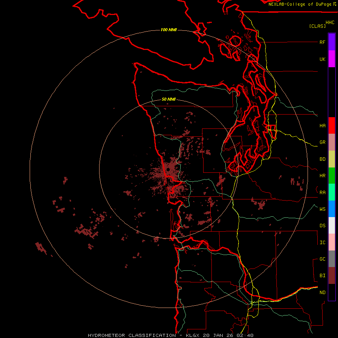Click the [CLAS] units label
The image size is (338, 338).
[x=317, y=26]
